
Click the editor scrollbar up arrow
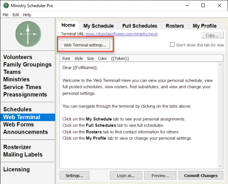click(x=220, y=65)
